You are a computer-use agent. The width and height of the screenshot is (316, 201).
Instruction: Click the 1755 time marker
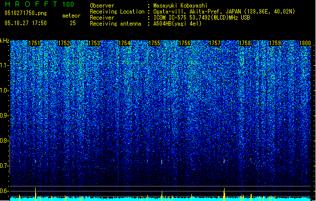[154, 43]
